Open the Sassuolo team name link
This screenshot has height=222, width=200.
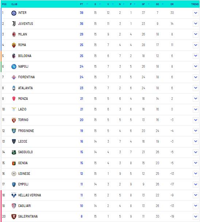pyautogui.click(x=26, y=152)
